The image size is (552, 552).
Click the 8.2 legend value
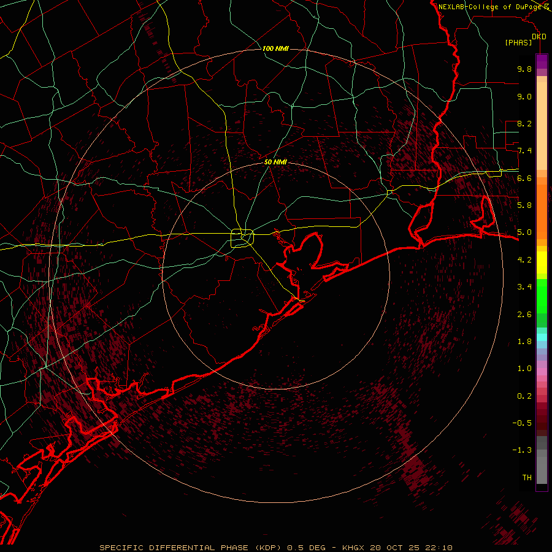pyautogui.click(x=524, y=123)
